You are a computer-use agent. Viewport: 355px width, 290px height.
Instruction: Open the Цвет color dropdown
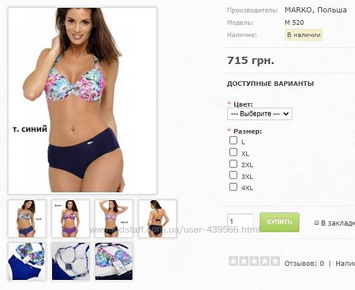[260, 114]
